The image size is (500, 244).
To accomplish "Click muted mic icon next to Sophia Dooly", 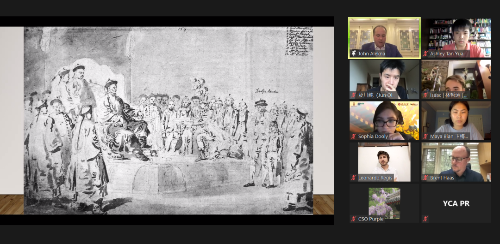I will [353, 136].
